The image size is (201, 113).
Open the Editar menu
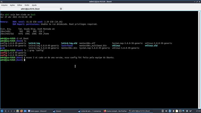point(20,5)
